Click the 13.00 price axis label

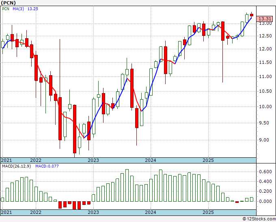265,23
